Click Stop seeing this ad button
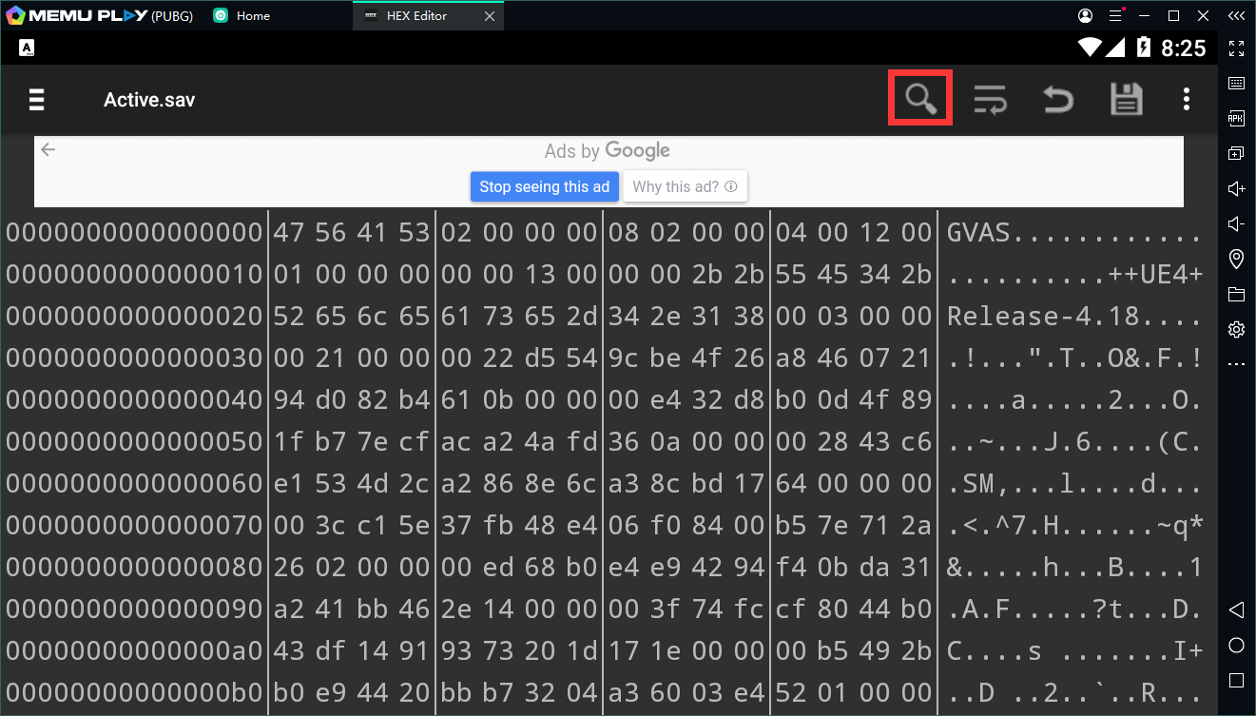 pyautogui.click(x=544, y=186)
